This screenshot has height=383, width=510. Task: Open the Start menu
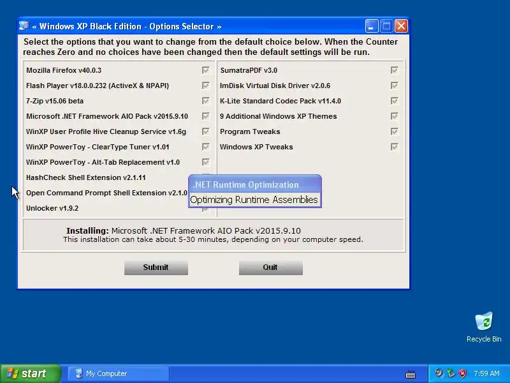30,373
